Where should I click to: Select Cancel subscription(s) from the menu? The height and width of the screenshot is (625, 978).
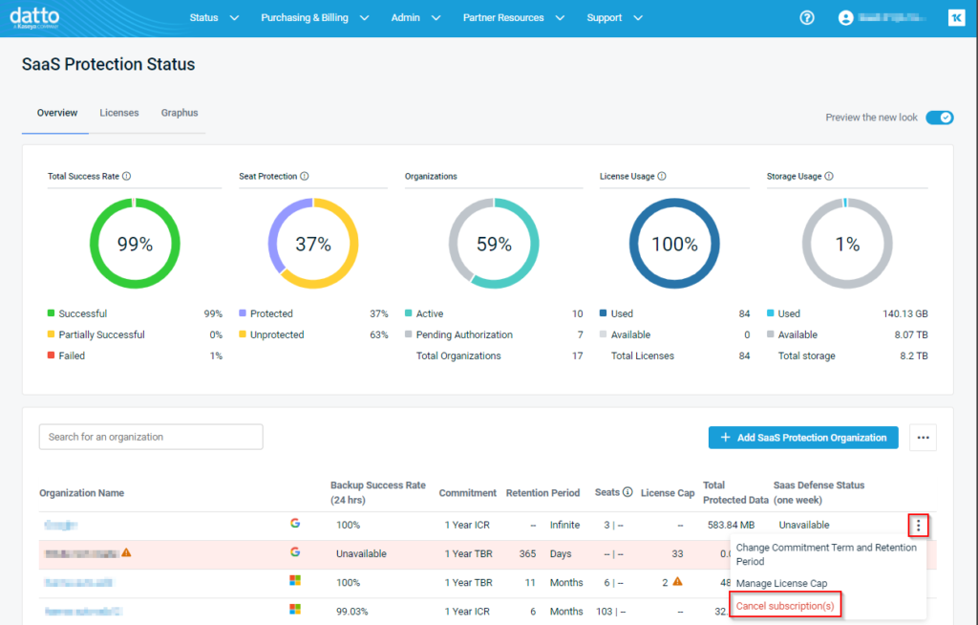click(x=784, y=607)
